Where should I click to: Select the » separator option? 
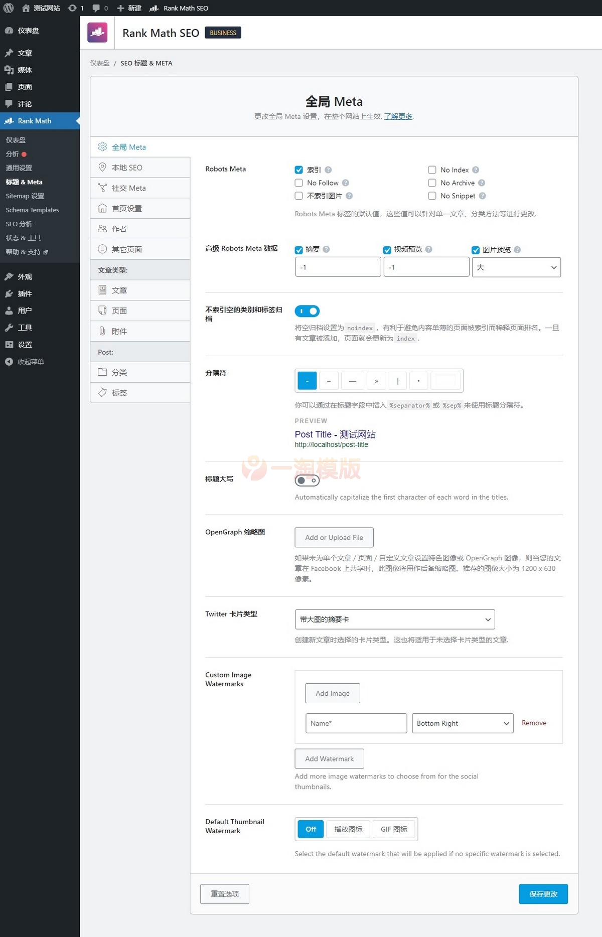pos(376,381)
